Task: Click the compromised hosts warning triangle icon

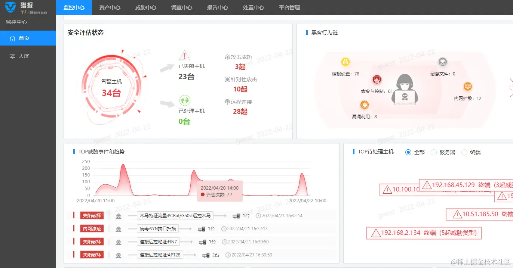Action: pos(185,56)
